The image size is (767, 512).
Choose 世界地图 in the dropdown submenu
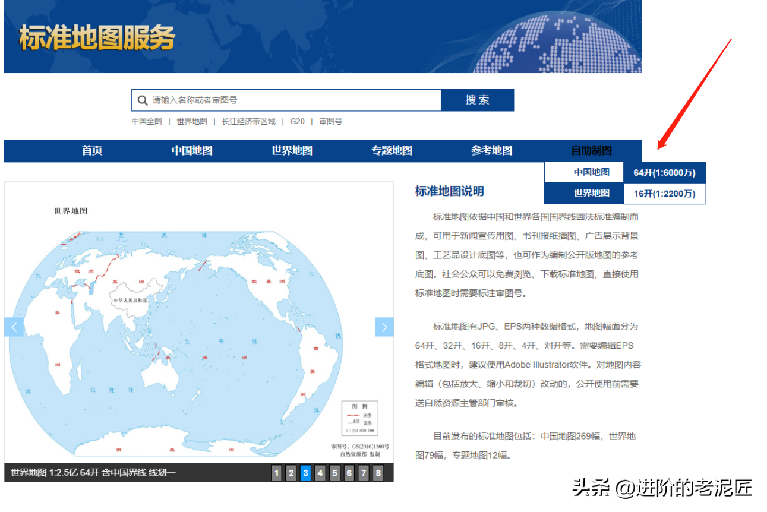(x=591, y=193)
